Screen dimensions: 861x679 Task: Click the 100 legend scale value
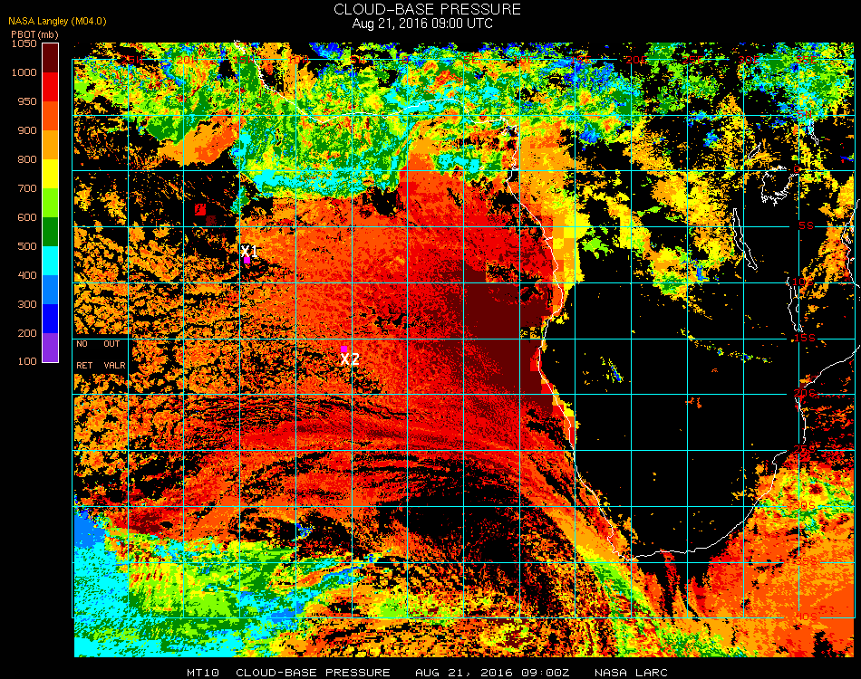[27, 361]
